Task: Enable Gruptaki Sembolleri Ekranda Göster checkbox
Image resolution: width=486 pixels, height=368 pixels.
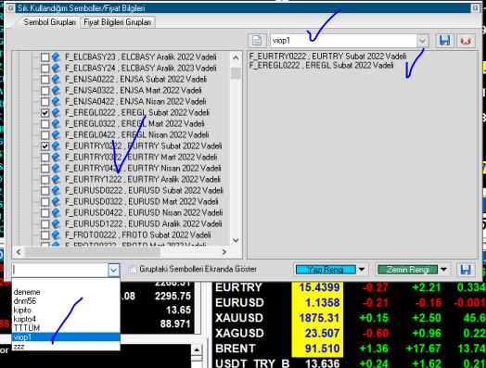Action: (133, 269)
